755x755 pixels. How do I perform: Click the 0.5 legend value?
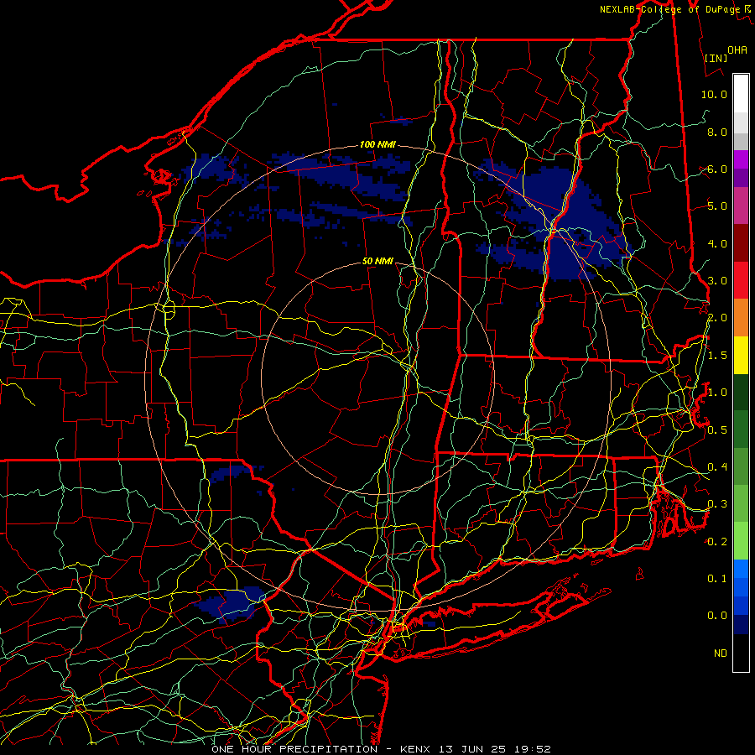[x=717, y=430]
